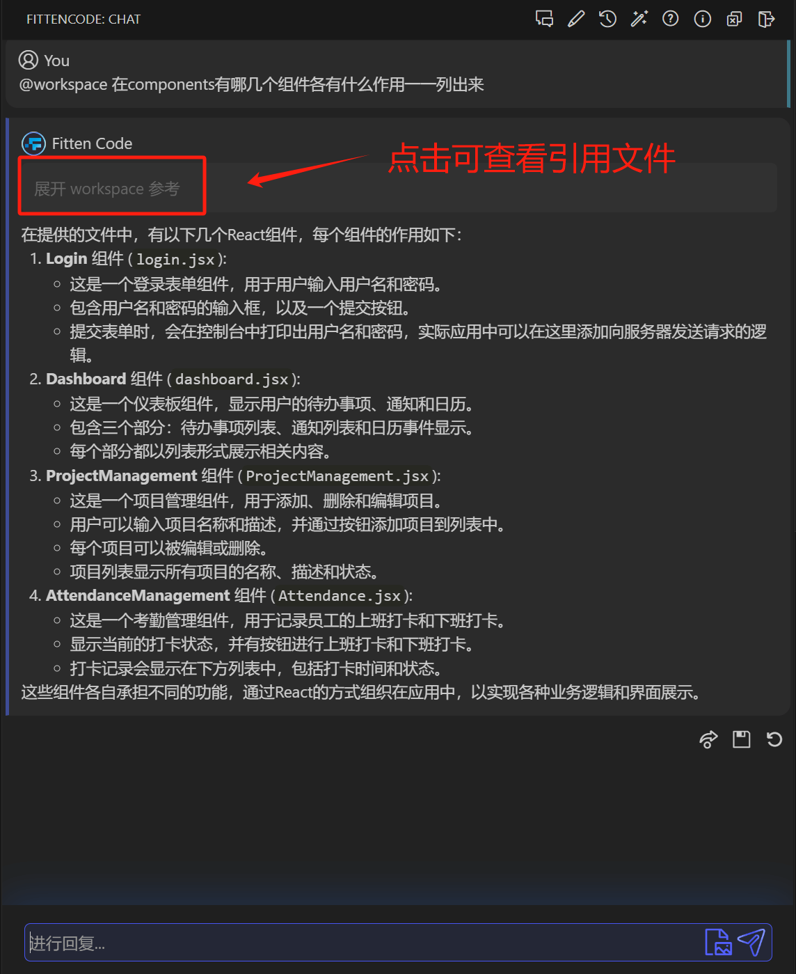Screen dimensions: 796x974
Task: Open the chat history clock icon
Action: [607, 19]
